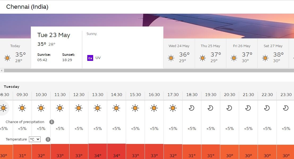The height and width of the screenshot is (159, 294).
Task: Click the sun icon for 17:30
Action: tap(173, 108)
